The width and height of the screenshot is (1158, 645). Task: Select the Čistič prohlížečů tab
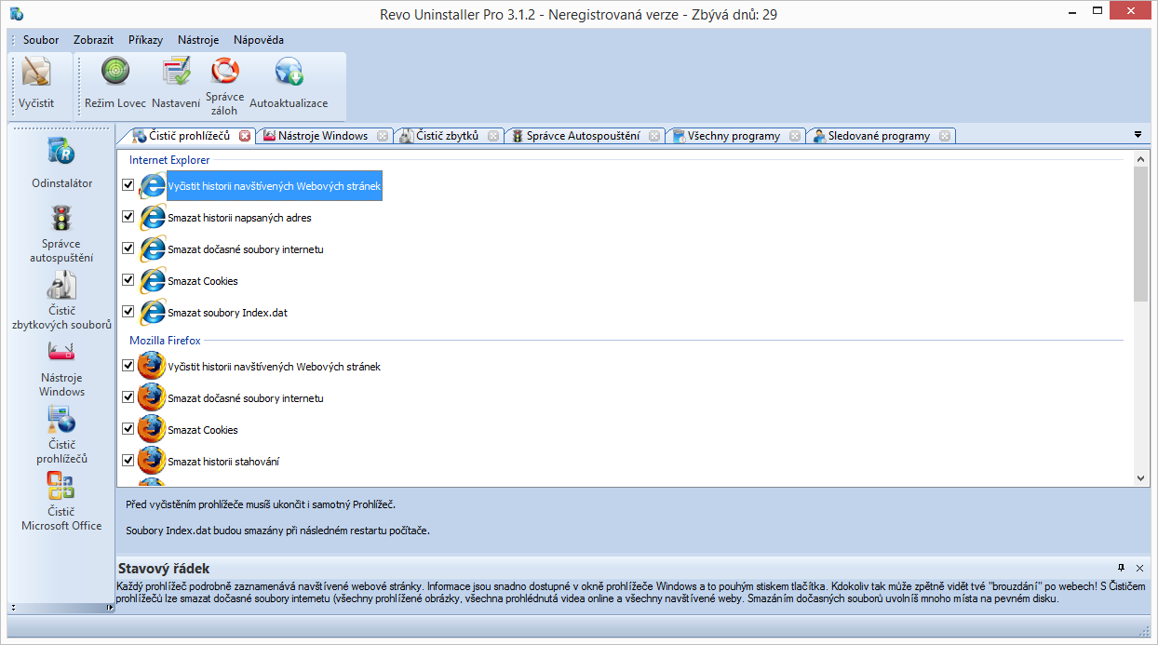[x=189, y=136]
